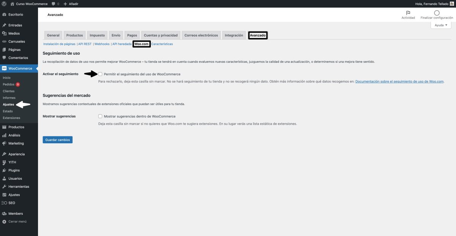Switch to the Pagos tab
Viewport: 456px width, 236px height.
[x=132, y=35]
